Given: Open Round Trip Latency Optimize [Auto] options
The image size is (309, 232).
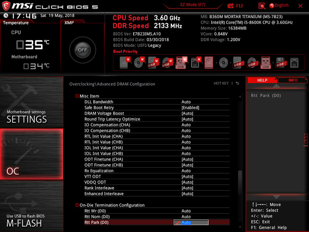Looking at the screenshot, I should click(188, 119).
